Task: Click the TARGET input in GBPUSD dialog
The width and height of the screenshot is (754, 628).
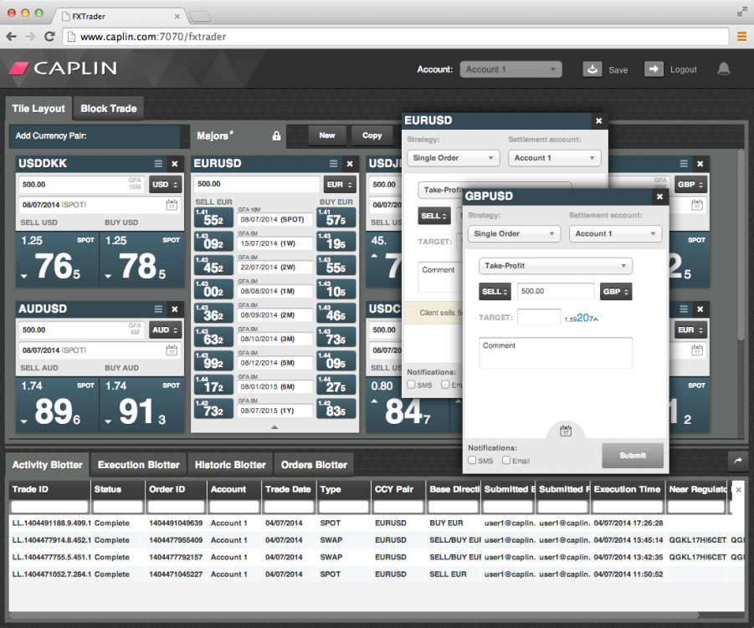Action: pyautogui.click(x=539, y=317)
